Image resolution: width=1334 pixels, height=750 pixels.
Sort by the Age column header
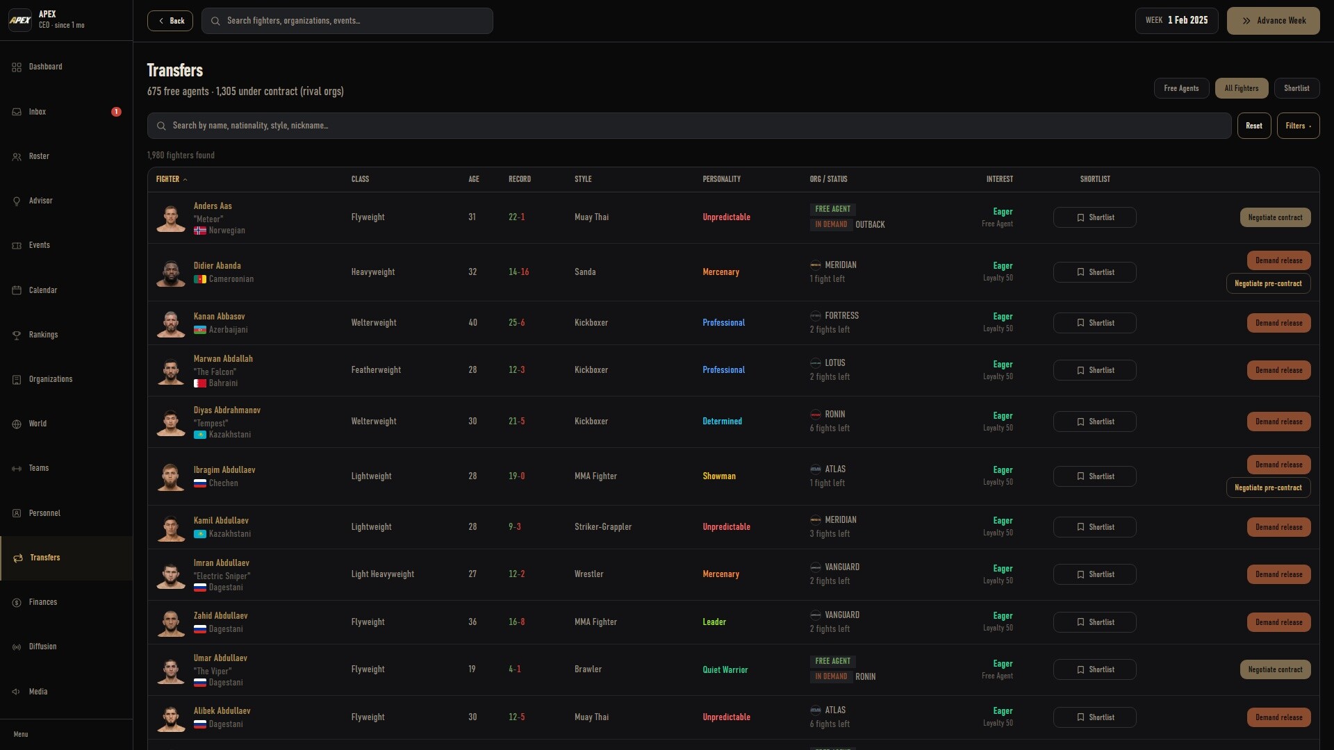pos(474,179)
